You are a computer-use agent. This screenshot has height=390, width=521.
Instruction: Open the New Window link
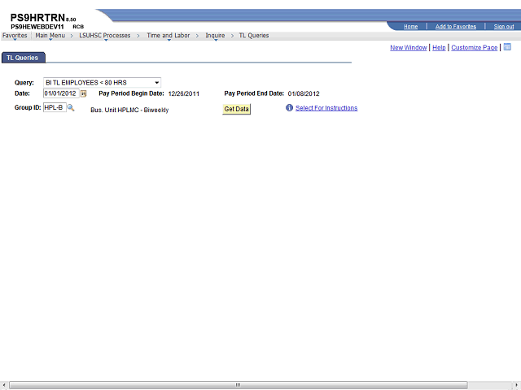click(x=408, y=48)
